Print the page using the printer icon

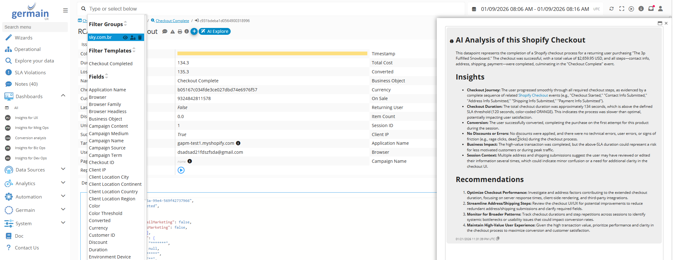click(x=180, y=31)
